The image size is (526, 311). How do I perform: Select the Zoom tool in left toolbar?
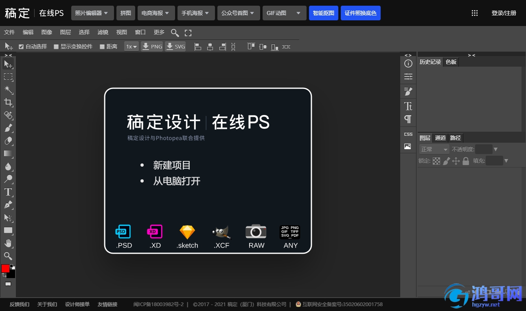point(8,256)
